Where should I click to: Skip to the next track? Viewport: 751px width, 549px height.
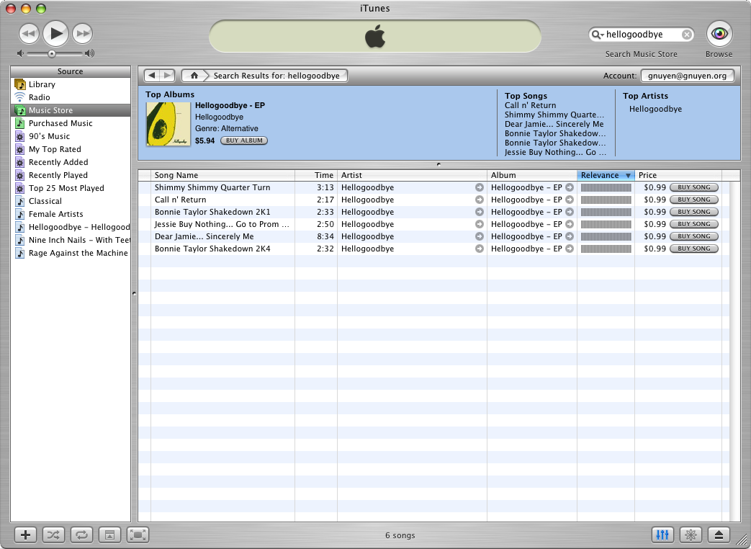(x=83, y=34)
